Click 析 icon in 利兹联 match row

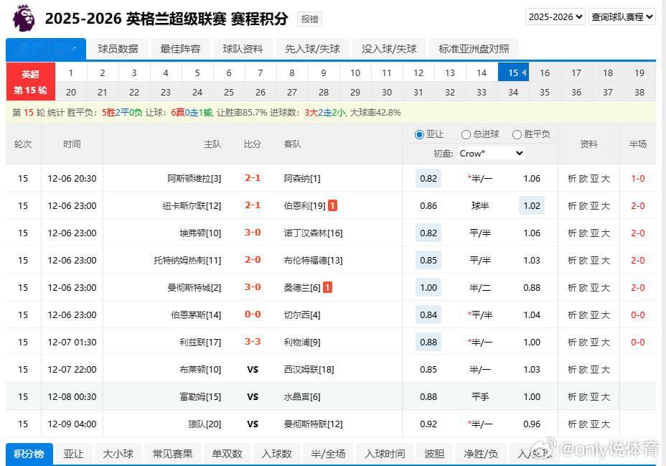(x=572, y=342)
